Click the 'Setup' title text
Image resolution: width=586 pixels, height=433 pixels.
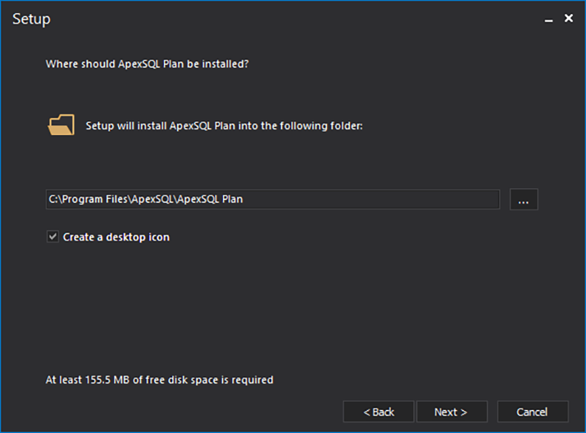click(31, 19)
